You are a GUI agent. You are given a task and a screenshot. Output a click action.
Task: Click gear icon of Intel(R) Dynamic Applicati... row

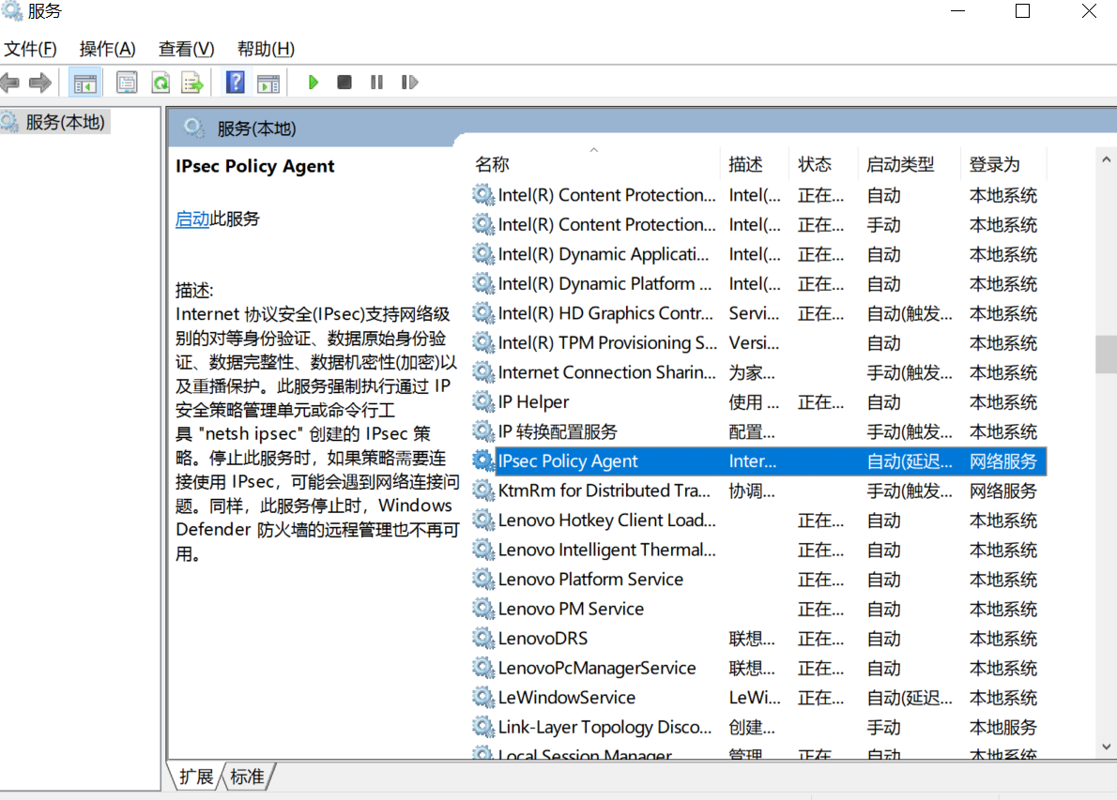pos(483,254)
